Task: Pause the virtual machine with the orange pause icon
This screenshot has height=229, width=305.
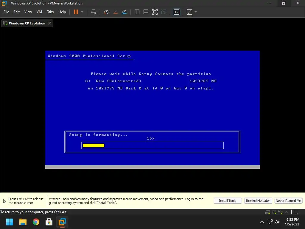Action: coord(76,12)
